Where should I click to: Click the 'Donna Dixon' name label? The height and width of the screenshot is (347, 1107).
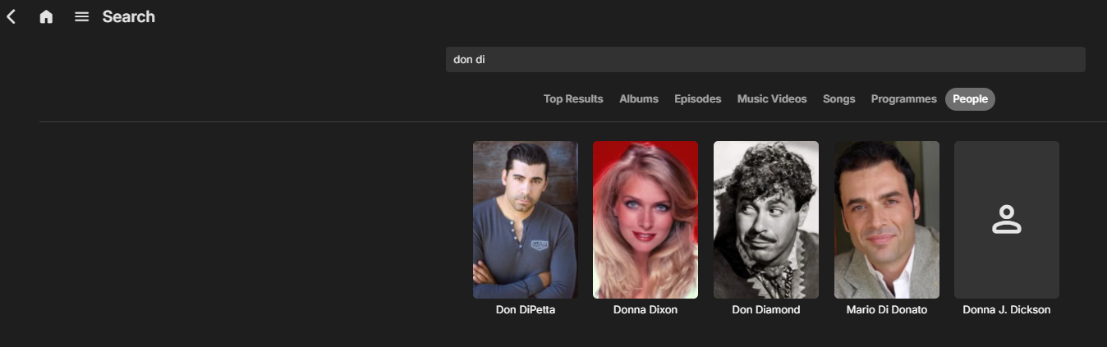point(645,310)
